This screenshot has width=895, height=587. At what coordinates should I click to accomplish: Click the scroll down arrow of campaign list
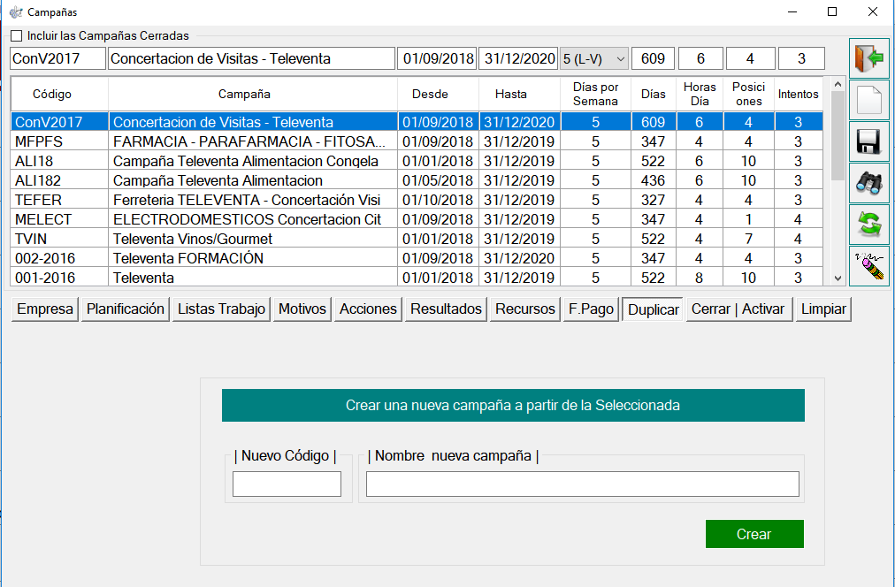coord(838,278)
